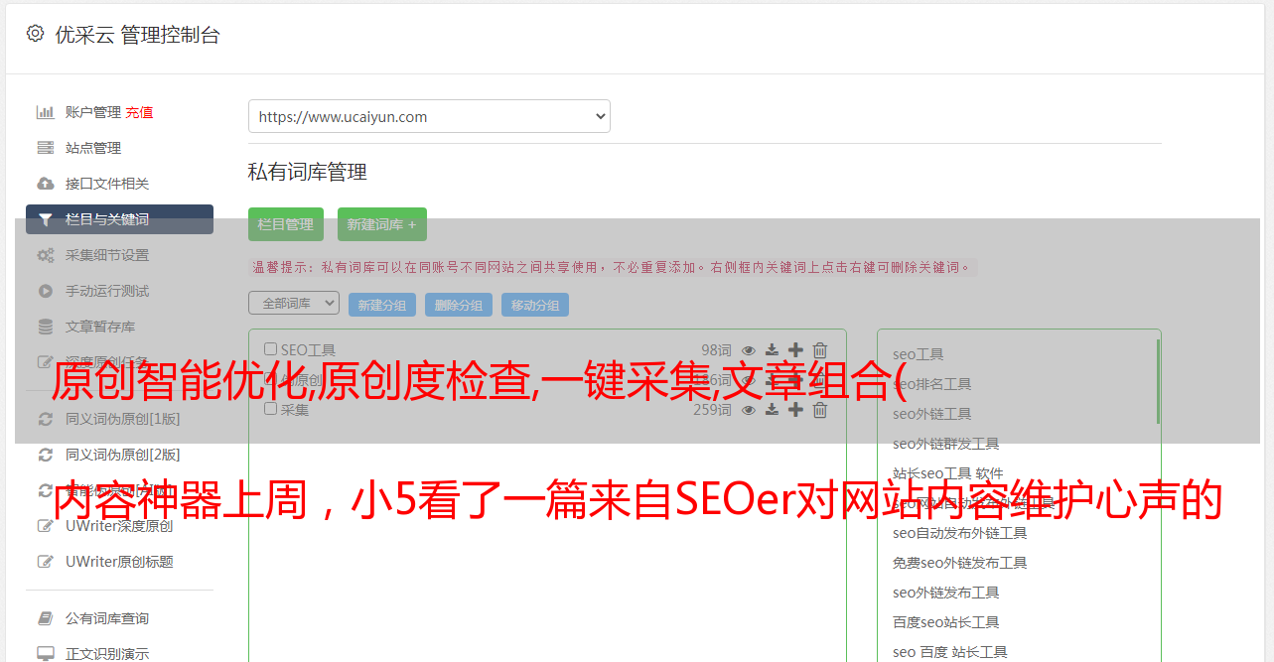
Task: Select the keyword seo 百度 站长工具
Action: [x=950, y=652]
